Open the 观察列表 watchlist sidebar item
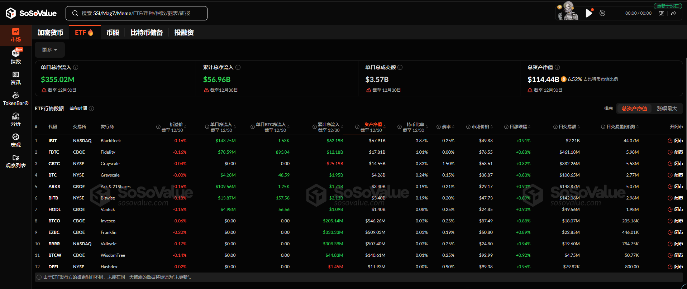Viewport: 687px width, 289px height. coord(16,161)
